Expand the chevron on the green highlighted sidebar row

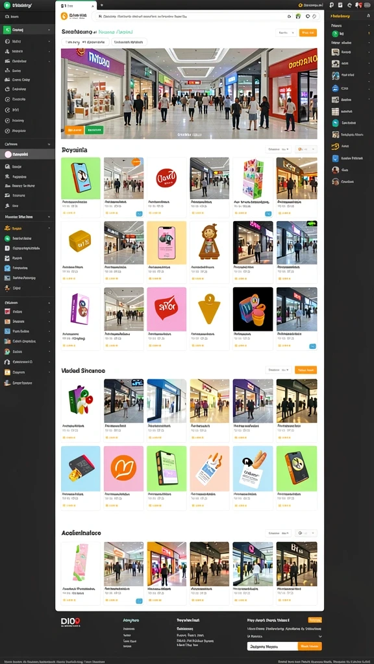[x=49, y=30]
